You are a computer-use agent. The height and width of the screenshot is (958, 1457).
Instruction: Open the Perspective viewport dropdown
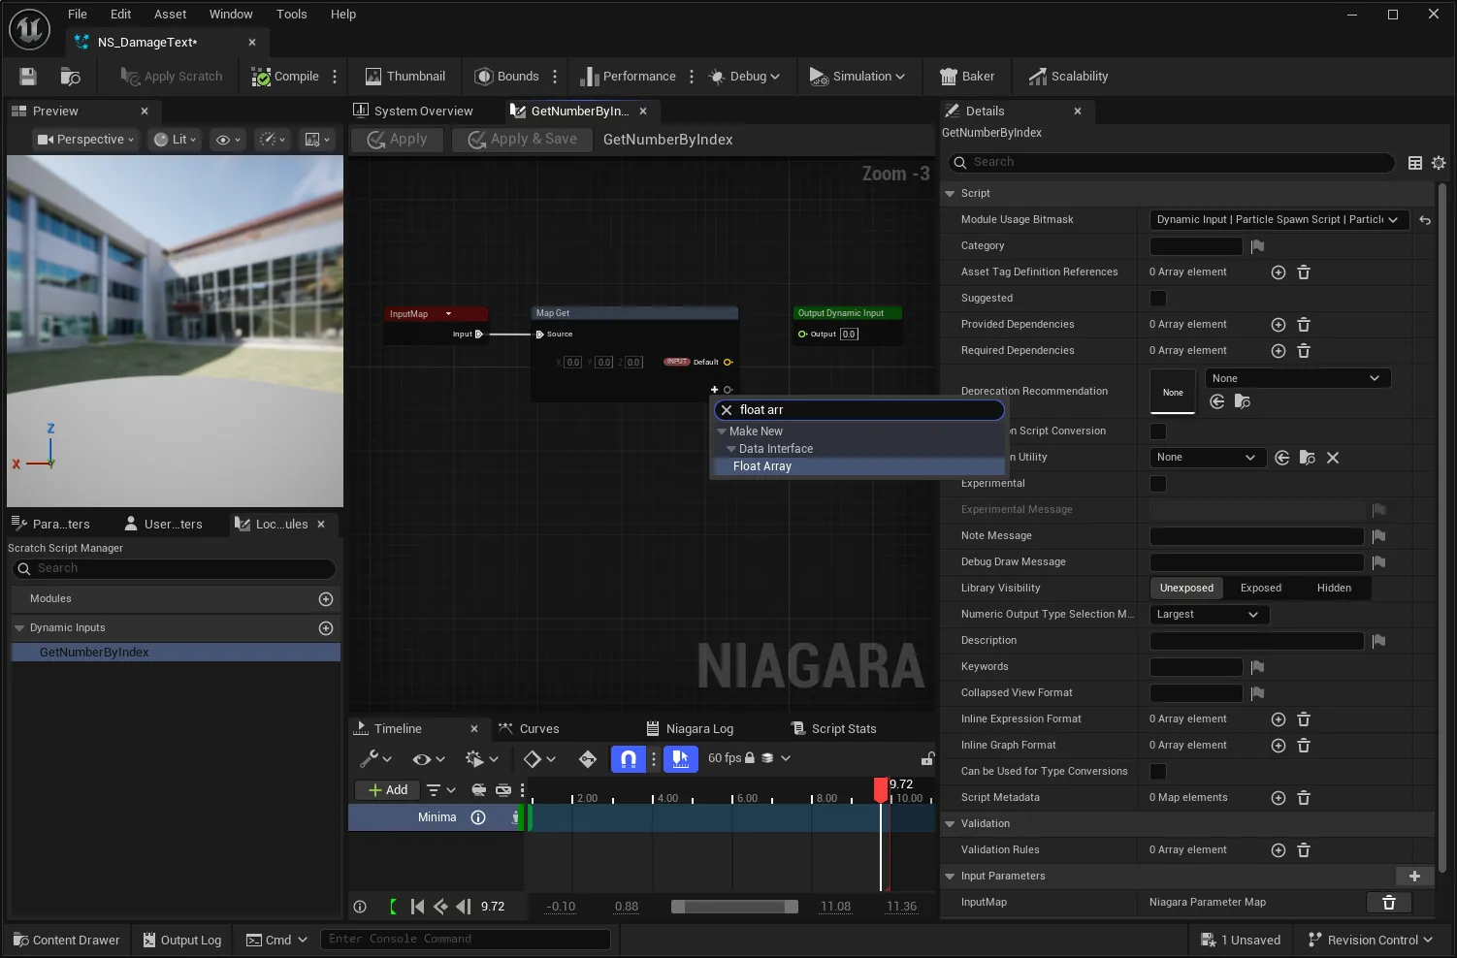(85, 140)
